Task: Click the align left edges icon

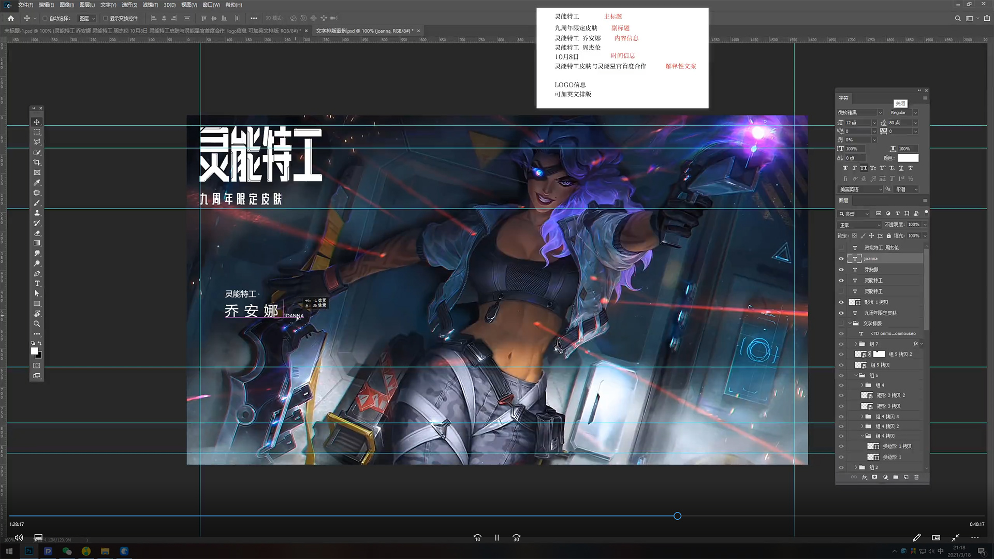Action: 154,18
